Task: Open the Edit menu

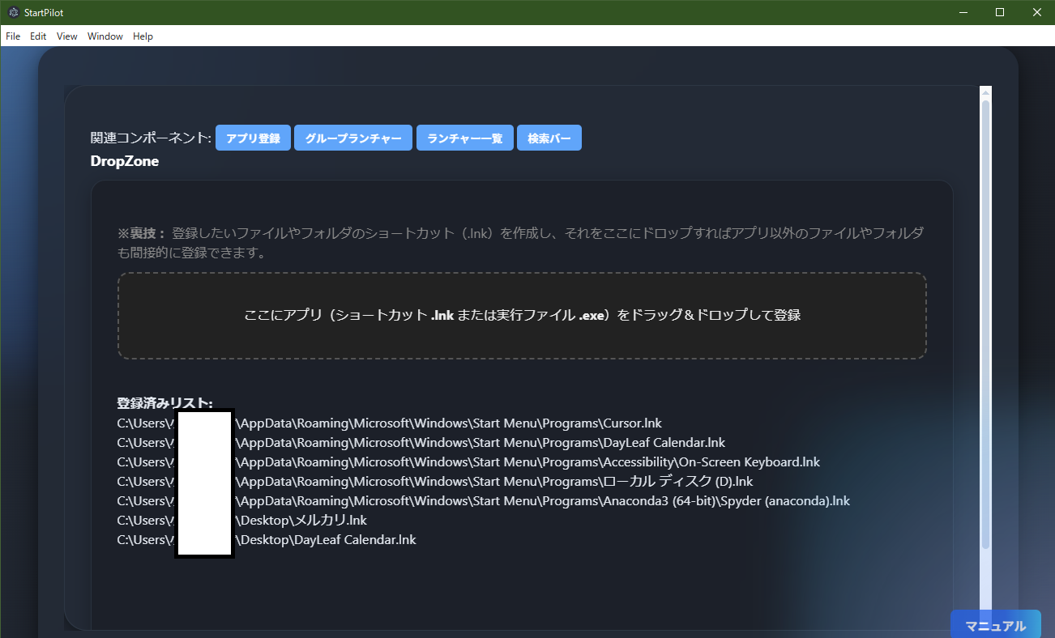Action: coord(37,36)
